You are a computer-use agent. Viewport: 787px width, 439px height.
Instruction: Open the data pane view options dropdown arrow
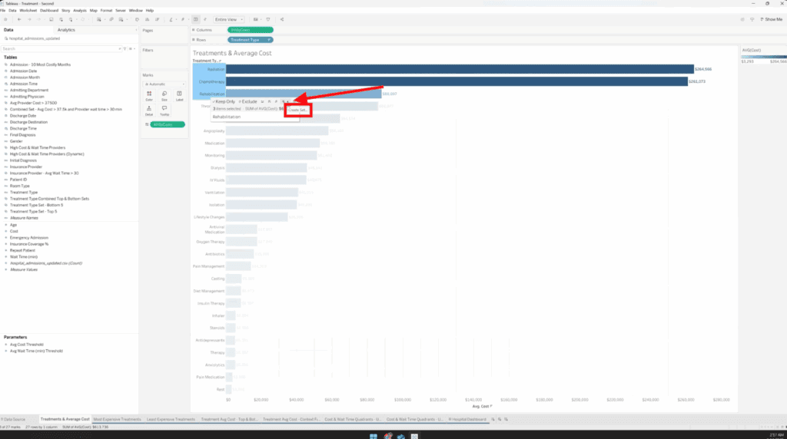(134, 48)
